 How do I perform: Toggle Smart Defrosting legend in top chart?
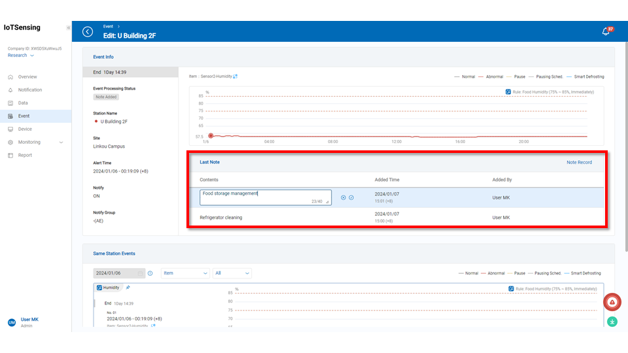click(585, 76)
